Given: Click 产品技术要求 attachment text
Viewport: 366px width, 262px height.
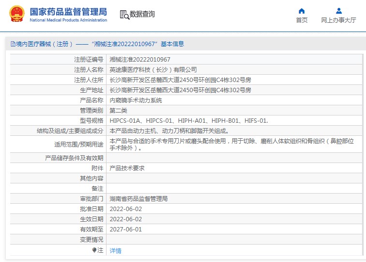Looking at the screenshot, I should pyautogui.click(x=127, y=168).
